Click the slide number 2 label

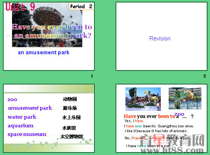tap(205, 76)
